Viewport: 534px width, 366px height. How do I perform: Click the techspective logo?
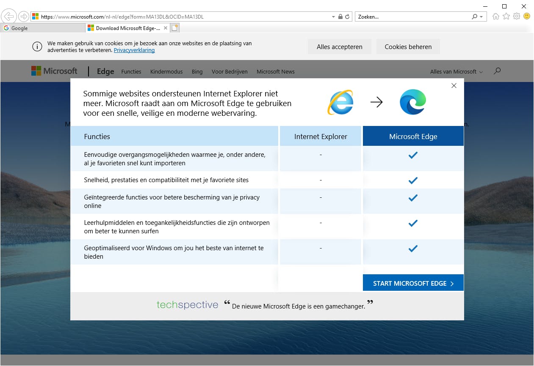click(188, 305)
